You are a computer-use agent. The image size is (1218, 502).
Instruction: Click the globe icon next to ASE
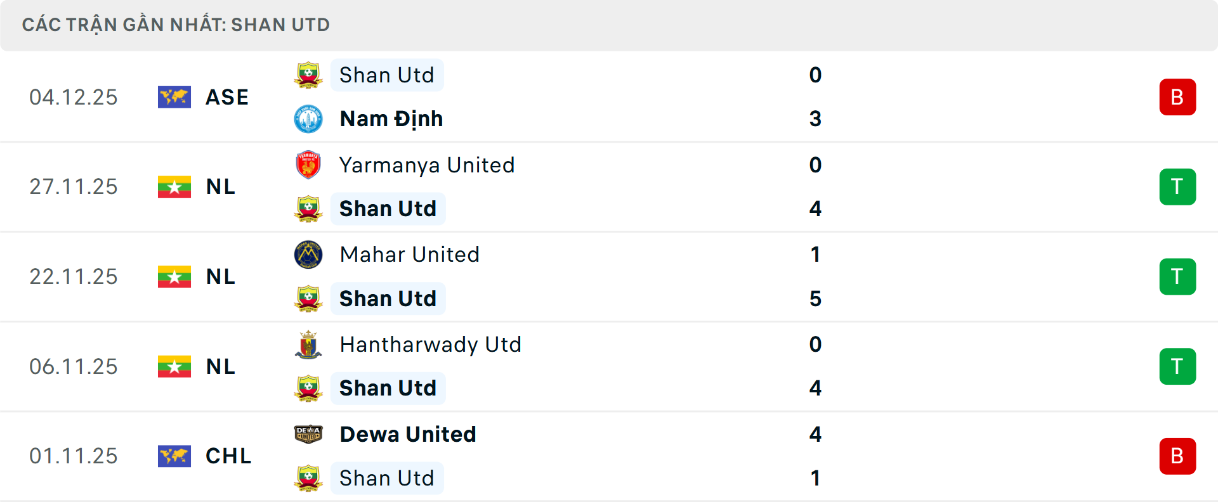pos(174,97)
